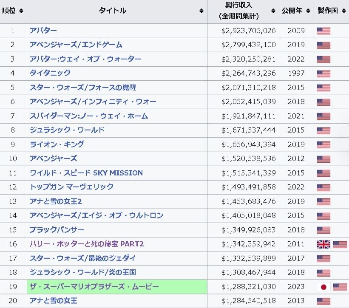Open the アバター film link

[43, 31]
